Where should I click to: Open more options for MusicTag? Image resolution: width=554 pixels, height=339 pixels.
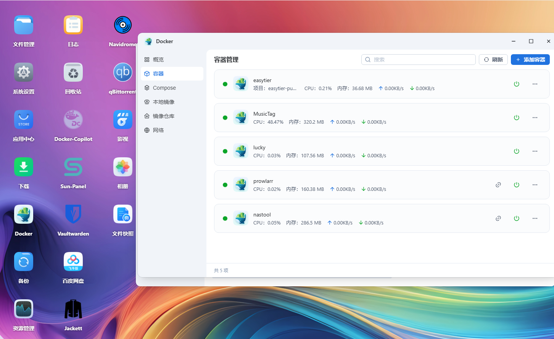pos(535,118)
